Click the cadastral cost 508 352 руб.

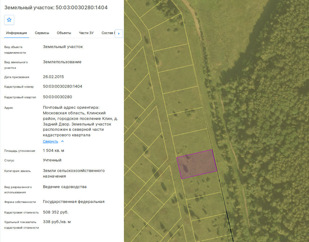(x=56, y=212)
